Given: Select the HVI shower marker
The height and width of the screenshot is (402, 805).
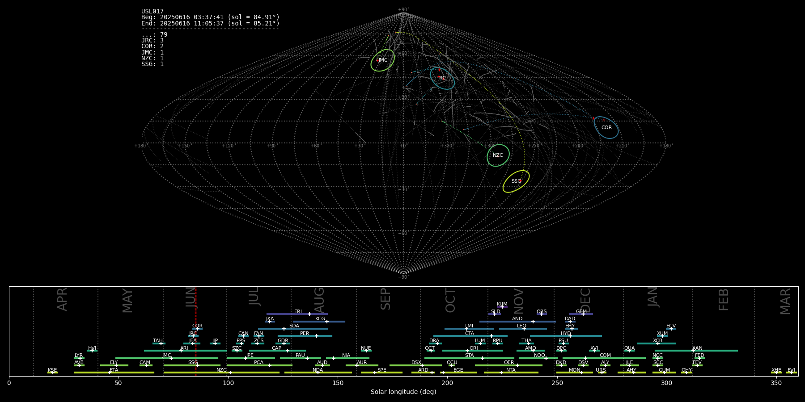Looking at the screenshot, I should (x=92, y=351).
